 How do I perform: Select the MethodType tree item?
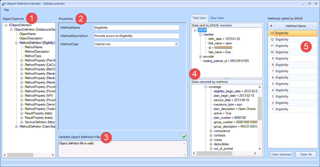coord(33,56)
